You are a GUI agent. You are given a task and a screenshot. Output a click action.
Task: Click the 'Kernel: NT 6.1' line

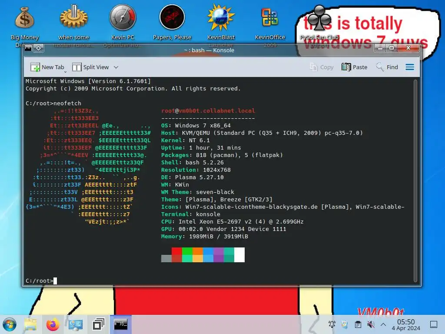point(185,140)
